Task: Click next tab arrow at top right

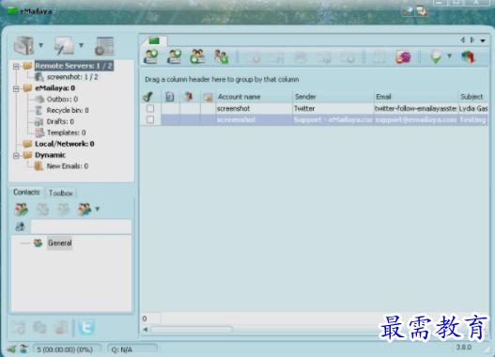Action: pos(472,40)
